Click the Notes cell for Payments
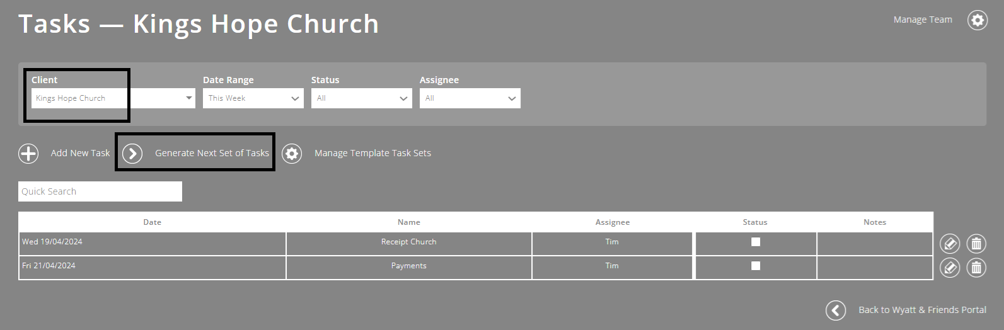Image resolution: width=1004 pixels, height=330 pixels. point(875,268)
